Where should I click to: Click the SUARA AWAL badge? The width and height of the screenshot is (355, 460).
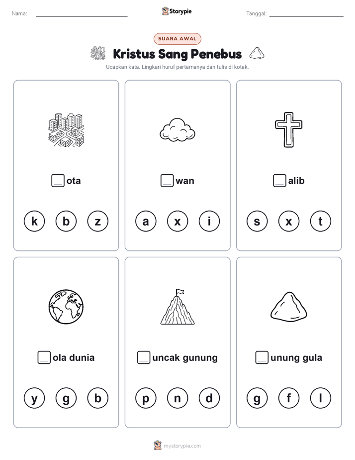(x=177, y=39)
